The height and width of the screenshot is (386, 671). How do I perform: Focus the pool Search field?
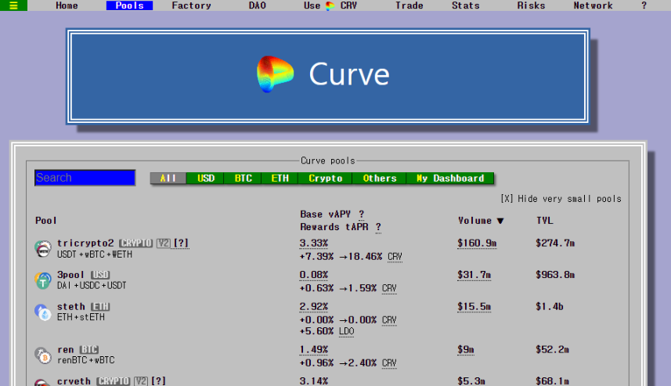point(85,178)
